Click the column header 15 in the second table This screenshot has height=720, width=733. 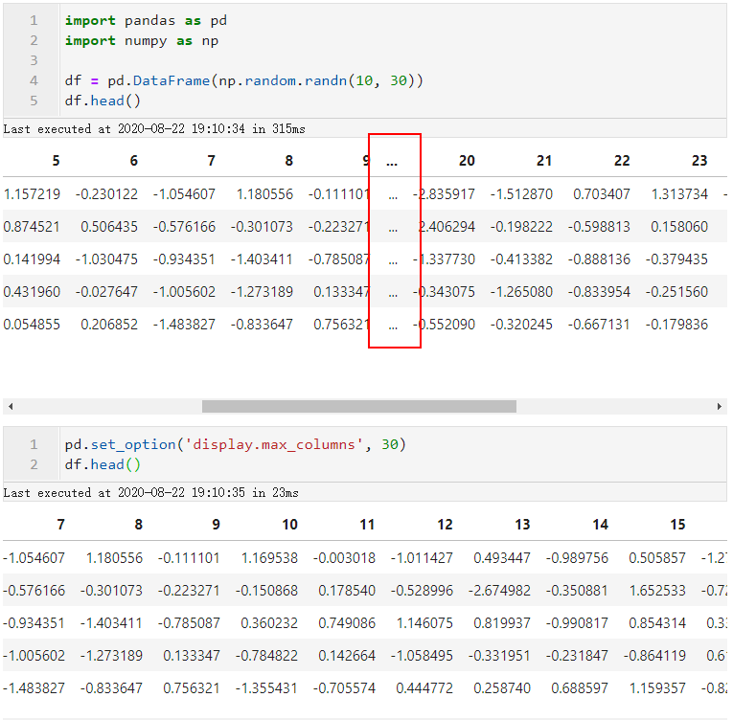[677, 525]
